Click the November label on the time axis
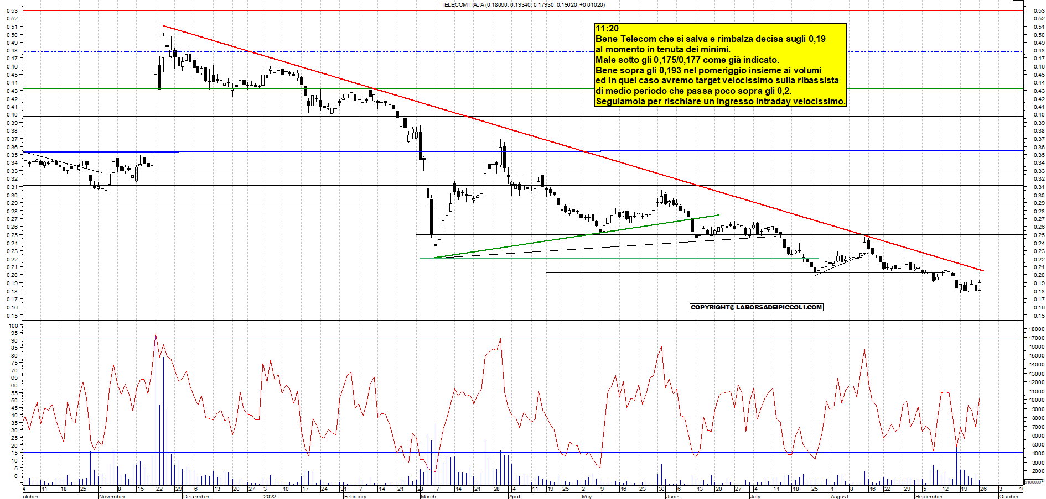 pos(112,496)
